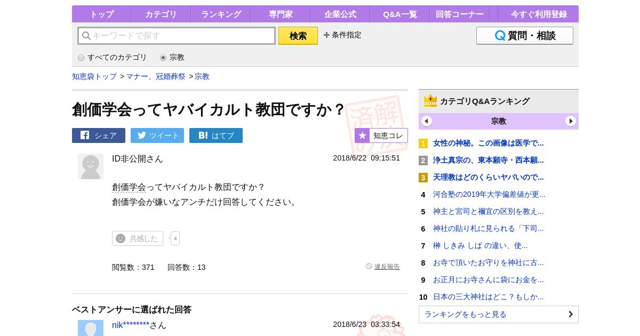Go to 知恵袋トップ breadcrumb
The height and width of the screenshot is (336, 640).
[94, 76]
